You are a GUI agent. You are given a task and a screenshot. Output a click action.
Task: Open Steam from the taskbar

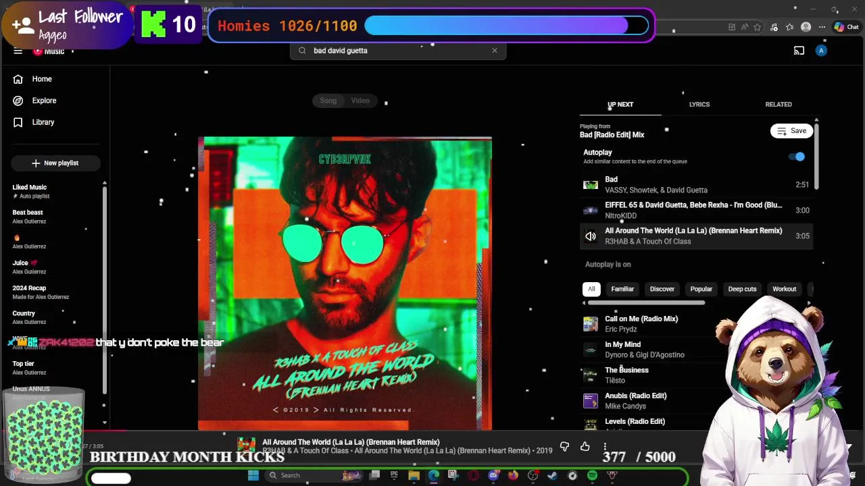(552, 475)
